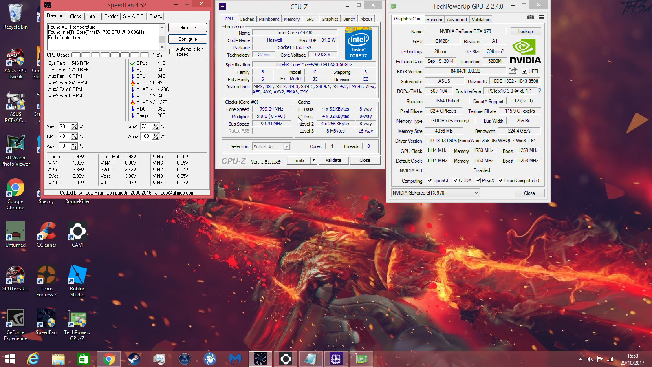This screenshot has width=652, height=367.
Task: Click the Intel Core i7 logo in CPU-Z
Action: [x=358, y=44]
